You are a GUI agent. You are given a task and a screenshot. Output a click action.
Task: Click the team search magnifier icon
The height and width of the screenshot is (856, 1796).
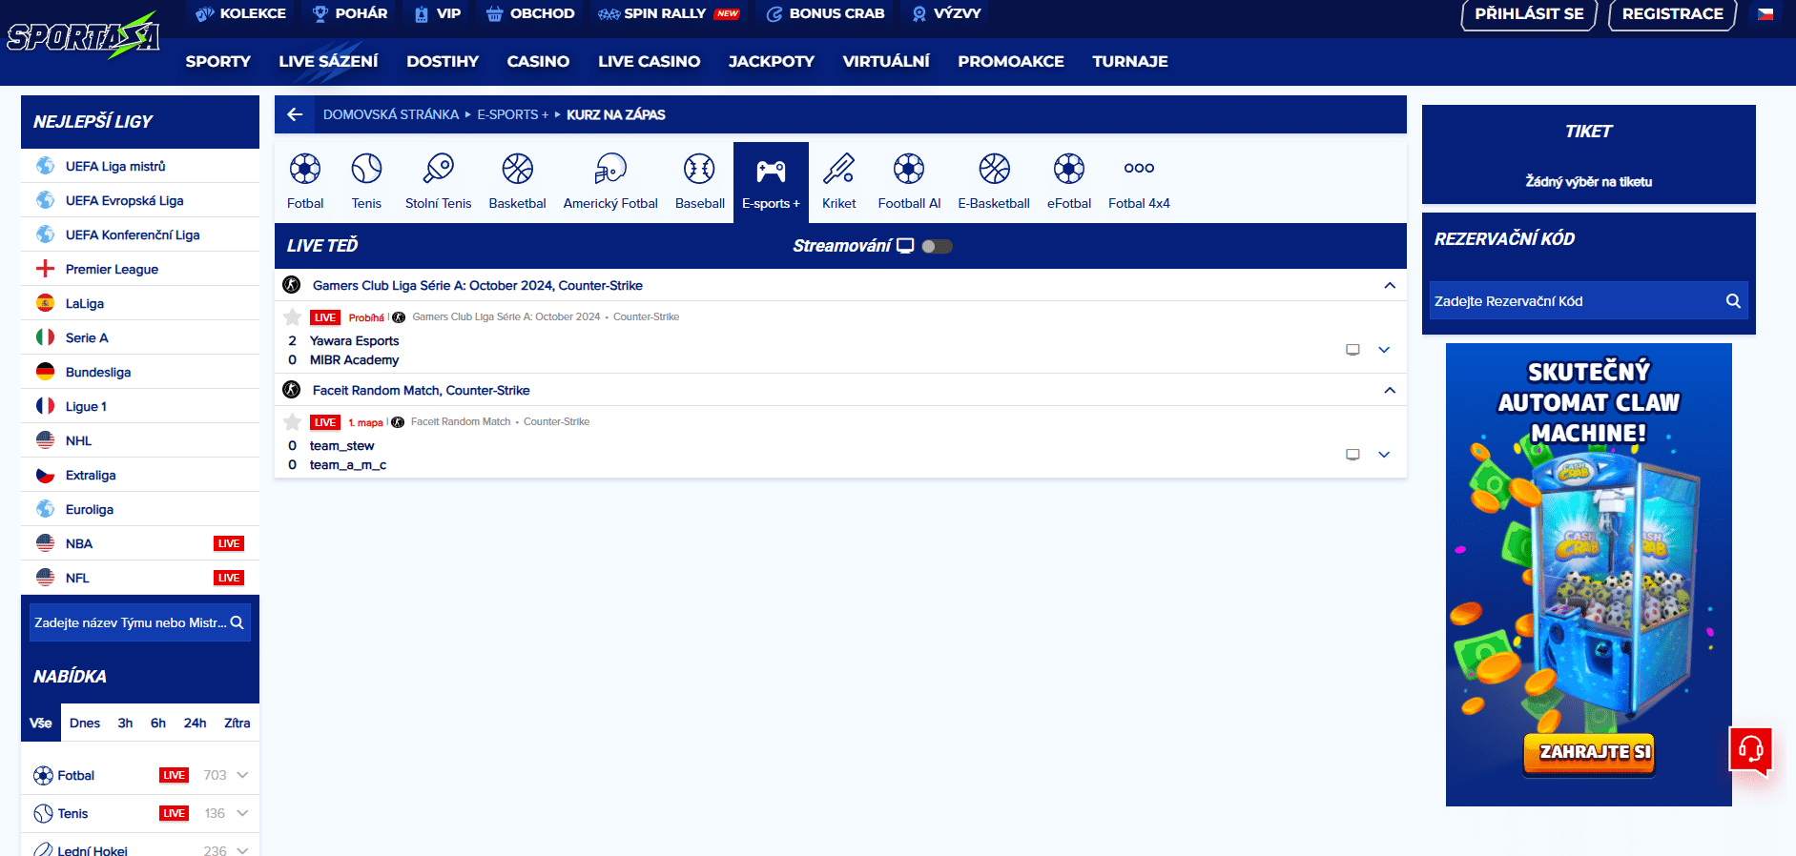point(237,622)
